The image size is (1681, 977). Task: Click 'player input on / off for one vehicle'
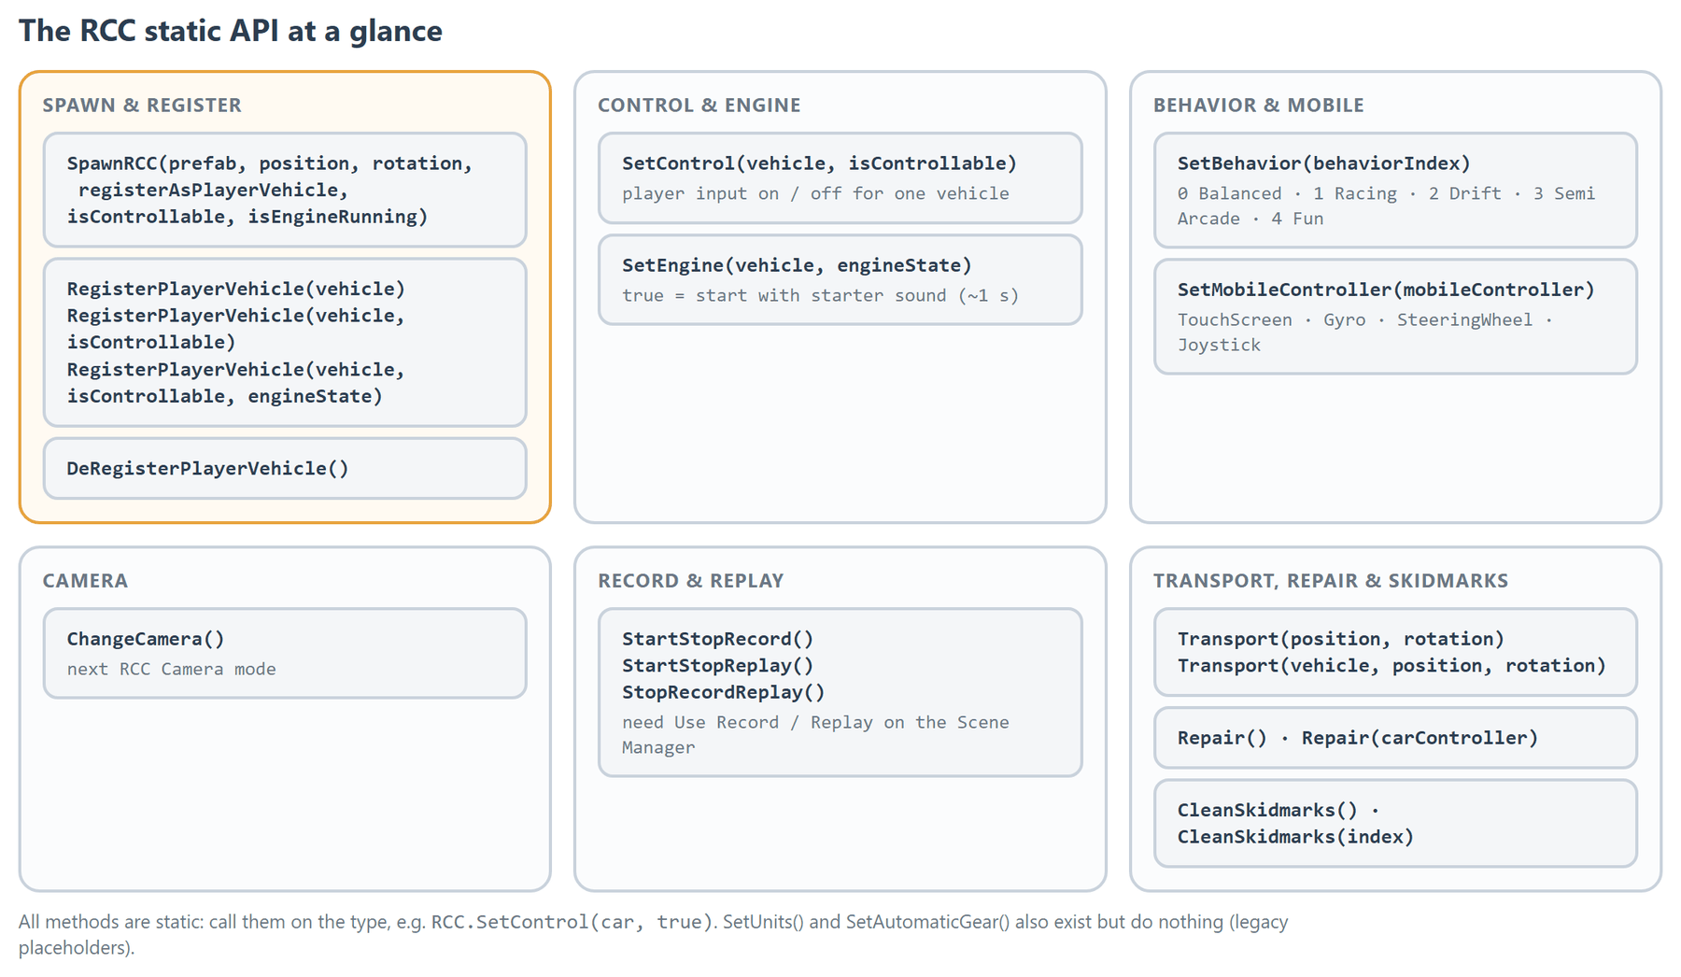(815, 193)
